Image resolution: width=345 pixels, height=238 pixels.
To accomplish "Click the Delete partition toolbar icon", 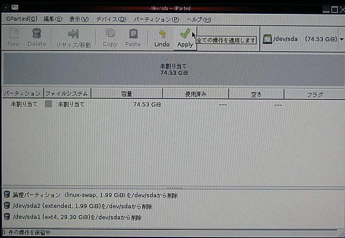I will coord(37,33).
